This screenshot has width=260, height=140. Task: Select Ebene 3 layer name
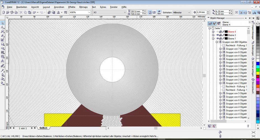pos(232,35)
